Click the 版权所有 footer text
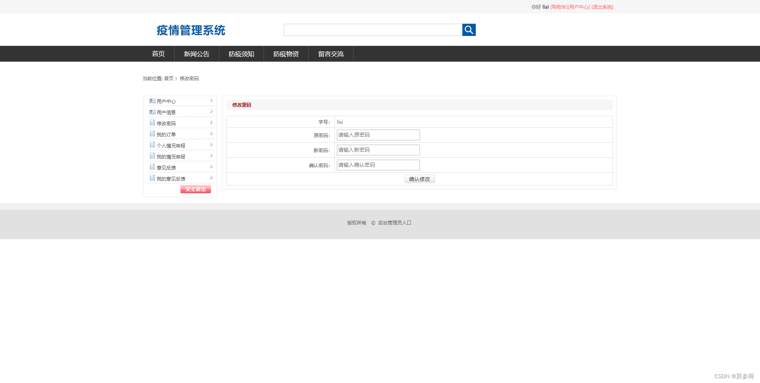This screenshot has height=383, width=760. (x=357, y=223)
